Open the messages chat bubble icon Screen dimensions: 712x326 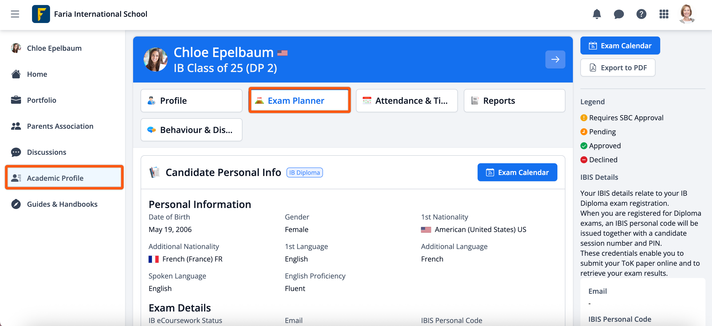[619, 14]
